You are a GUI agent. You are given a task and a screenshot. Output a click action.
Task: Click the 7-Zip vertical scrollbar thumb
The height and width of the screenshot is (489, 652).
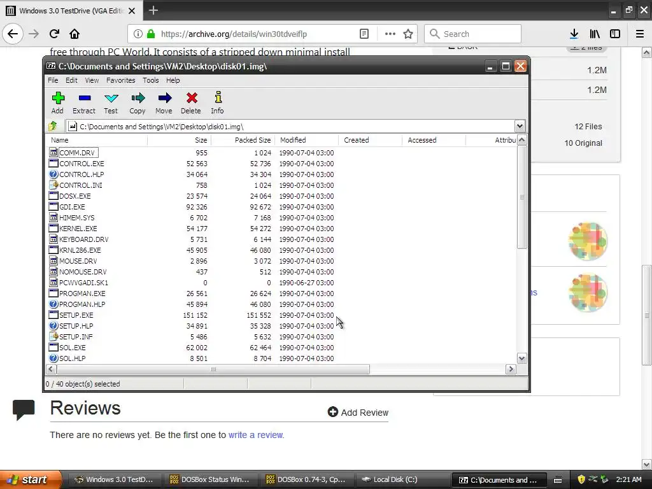pos(522,197)
